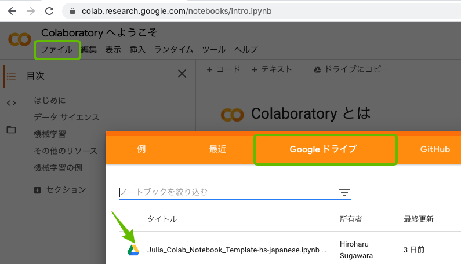This screenshot has height=264, width=461.
Task: Go to 機械学習 section in contents
Action: point(50,134)
